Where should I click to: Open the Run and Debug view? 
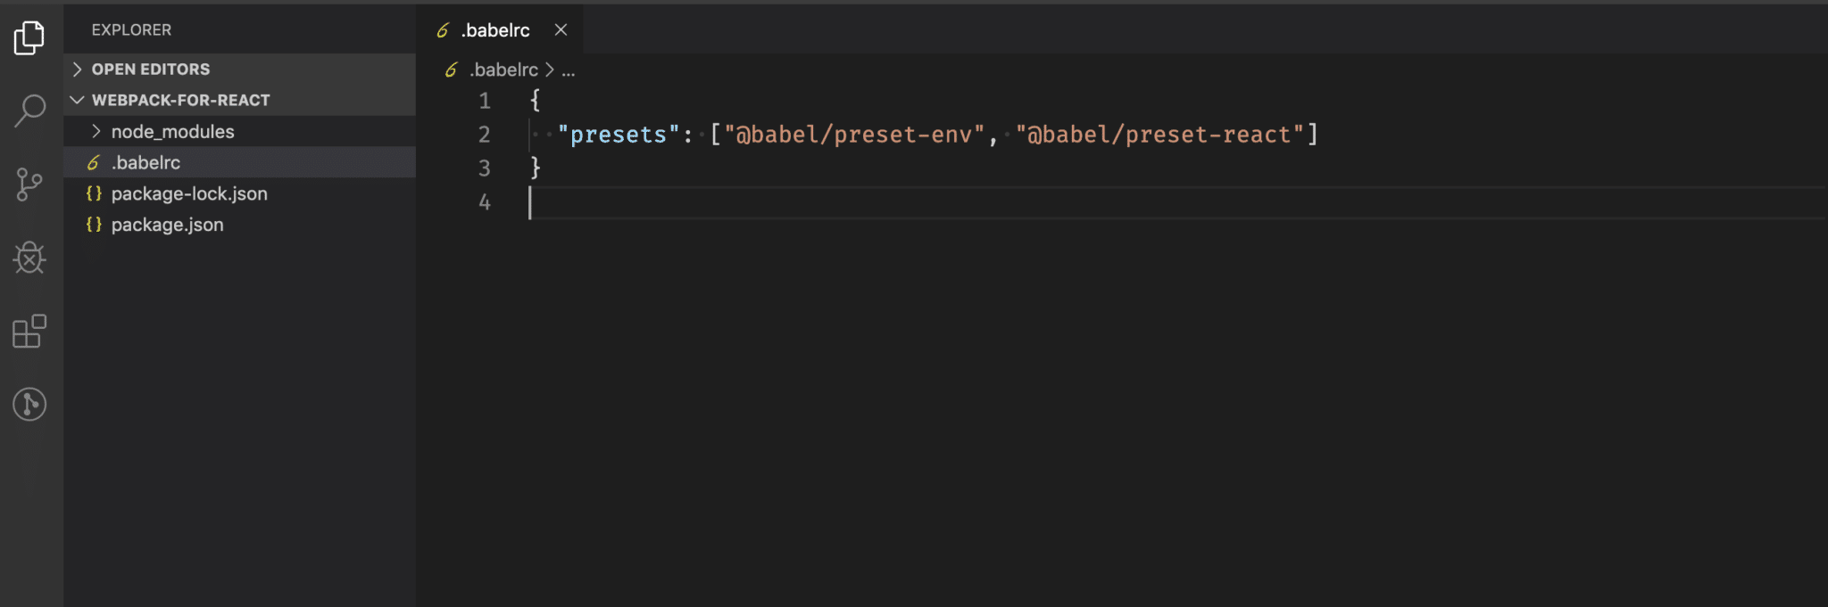click(x=31, y=258)
